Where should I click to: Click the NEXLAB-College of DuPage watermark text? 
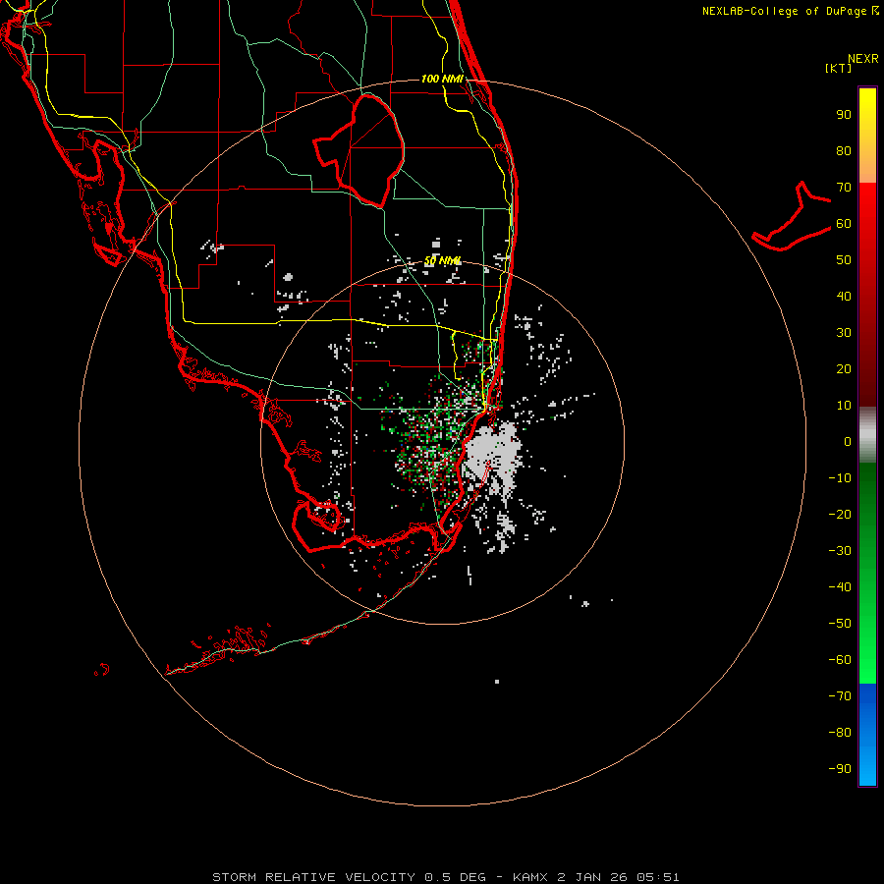(x=790, y=11)
